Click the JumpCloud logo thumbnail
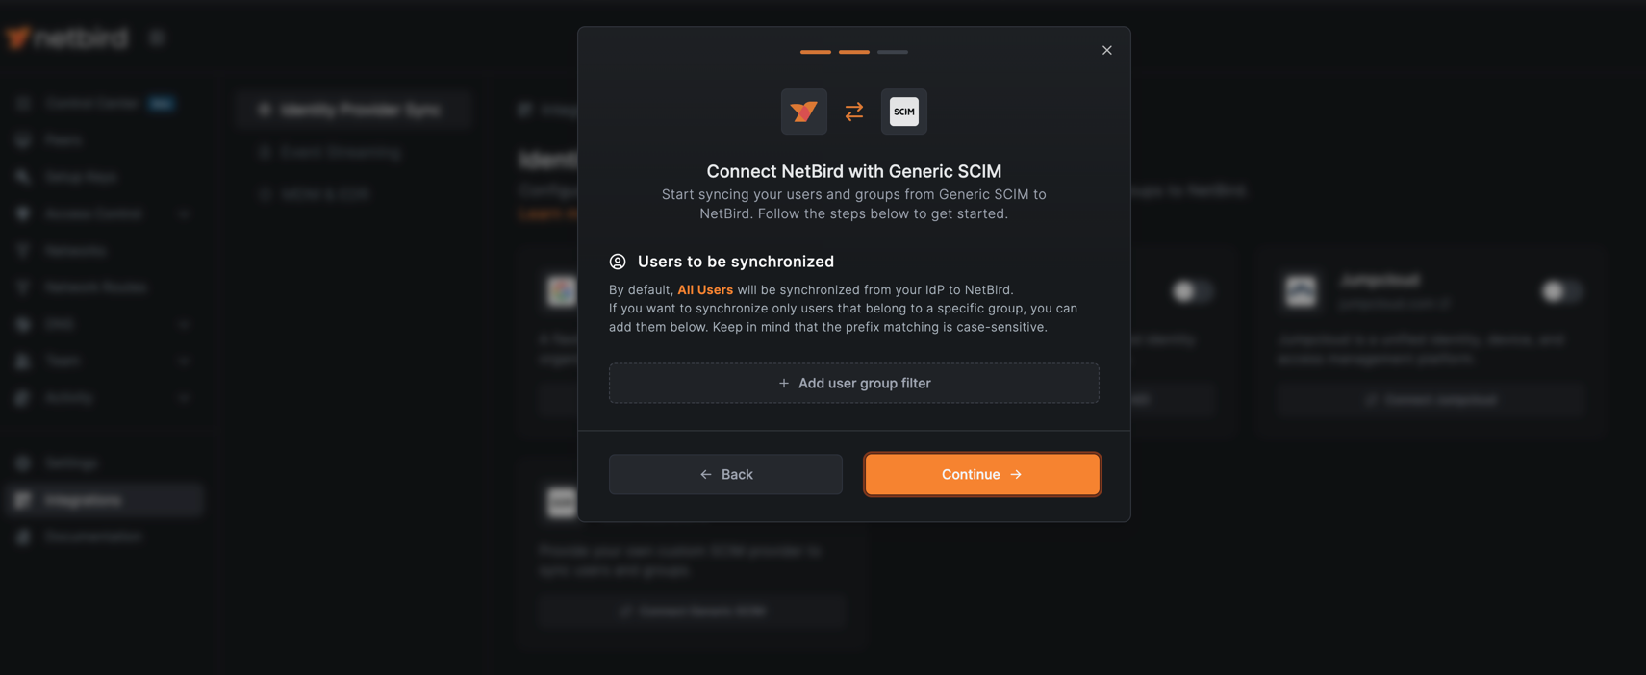1646x675 pixels. tap(1301, 290)
